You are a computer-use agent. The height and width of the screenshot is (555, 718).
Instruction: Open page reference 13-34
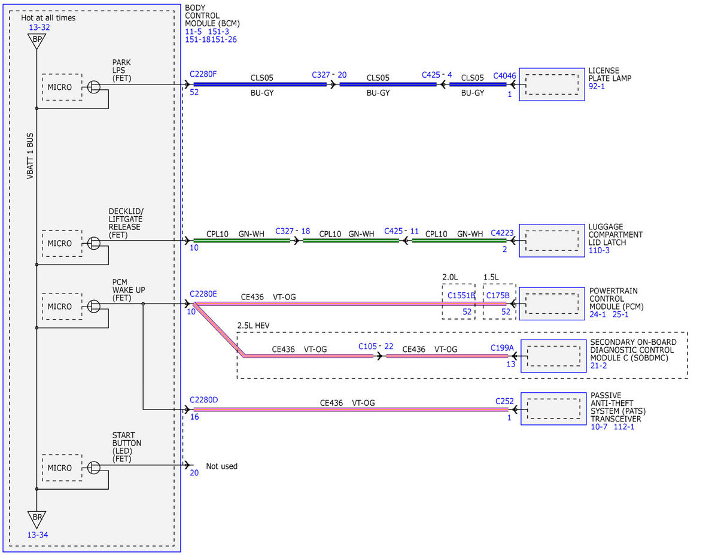(x=37, y=535)
